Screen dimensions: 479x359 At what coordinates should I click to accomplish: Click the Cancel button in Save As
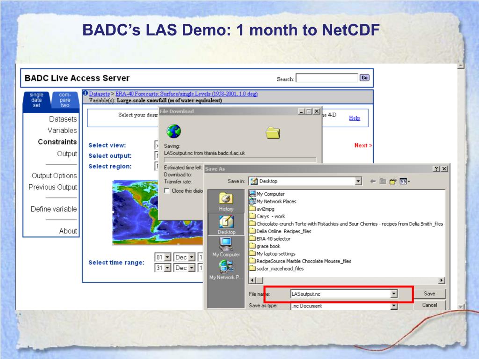pyautogui.click(x=429, y=305)
